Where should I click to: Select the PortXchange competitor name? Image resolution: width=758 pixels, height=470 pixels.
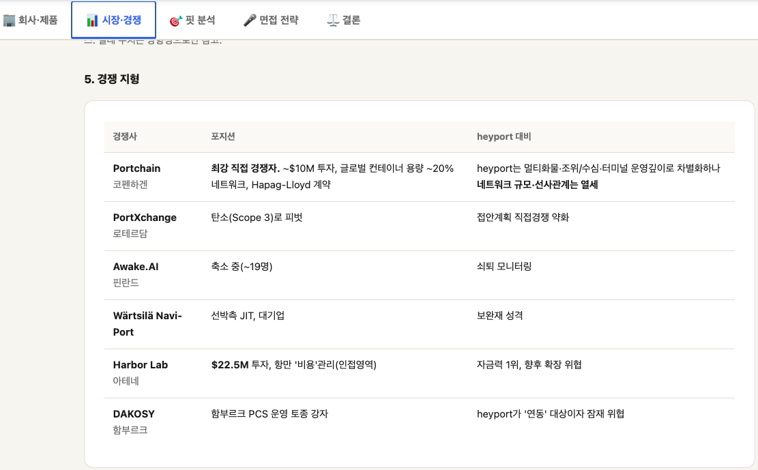145,218
